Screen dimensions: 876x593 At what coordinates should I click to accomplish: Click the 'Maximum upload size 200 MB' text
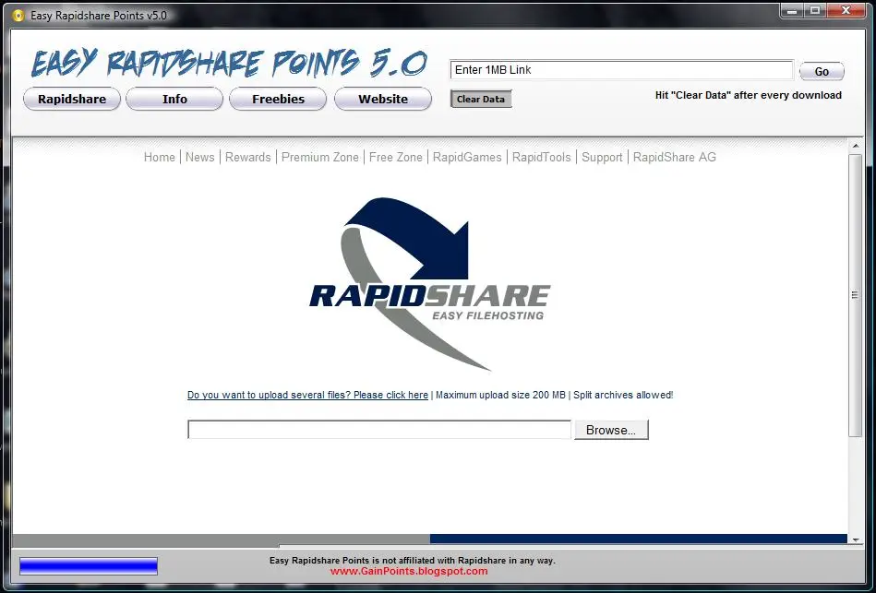pos(500,395)
